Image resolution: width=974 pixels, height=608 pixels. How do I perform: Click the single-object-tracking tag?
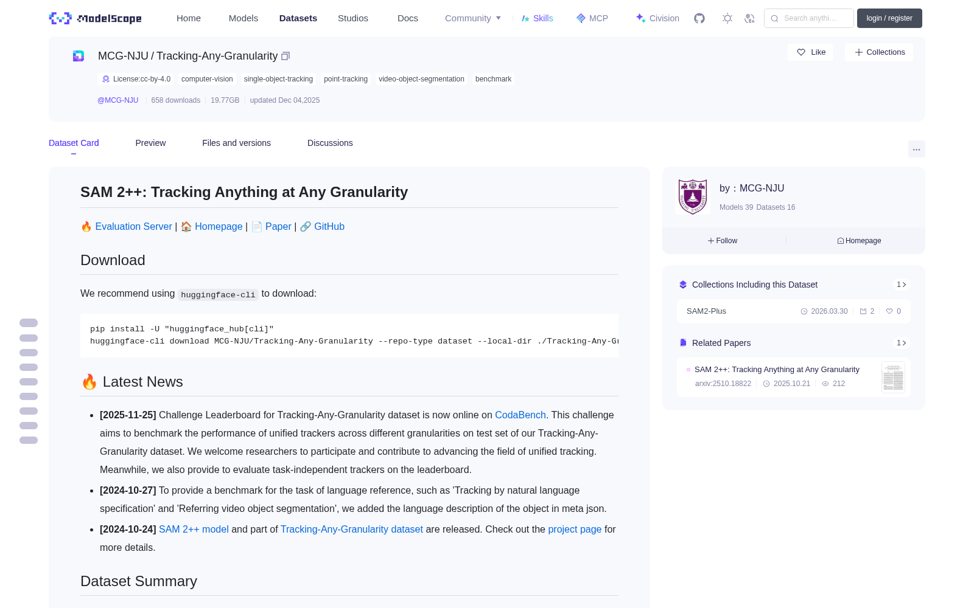click(x=278, y=79)
